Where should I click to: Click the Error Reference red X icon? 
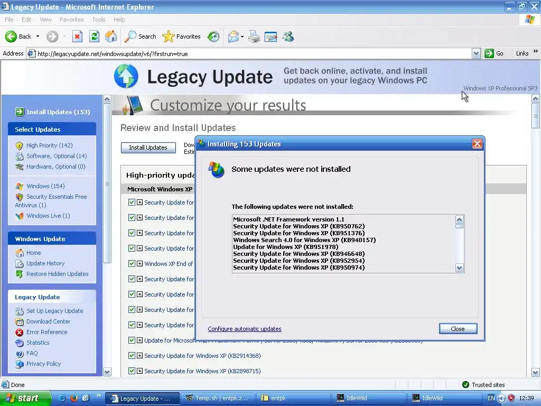[20, 332]
